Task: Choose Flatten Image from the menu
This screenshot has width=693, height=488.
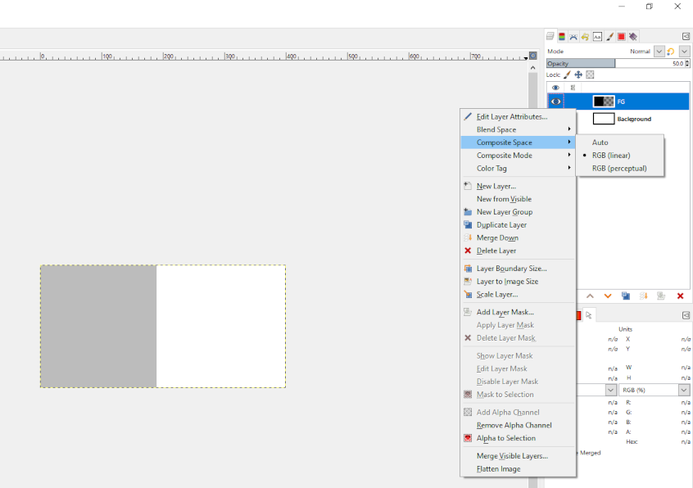Action: click(x=498, y=469)
